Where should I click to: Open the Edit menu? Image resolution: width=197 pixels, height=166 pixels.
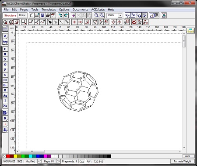click(x=14, y=10)
